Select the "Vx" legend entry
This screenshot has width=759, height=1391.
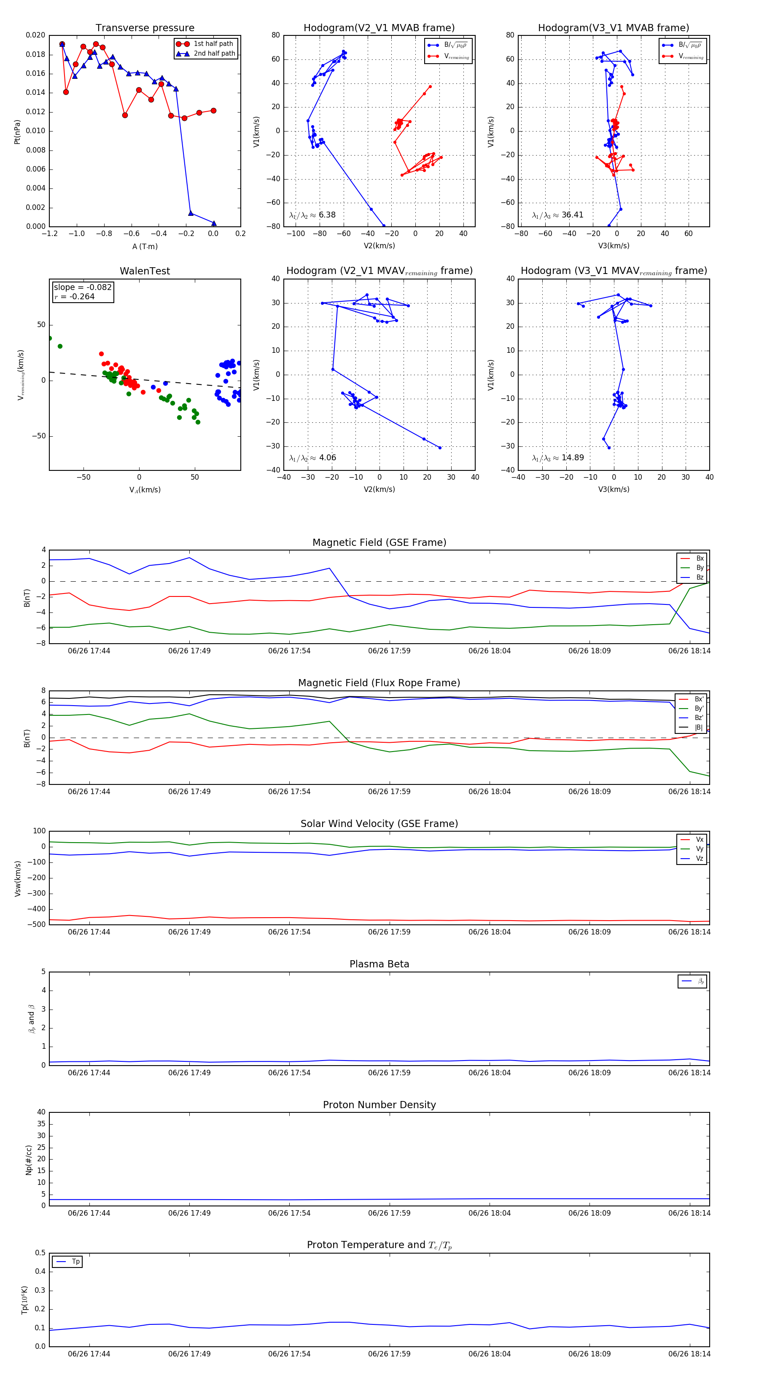[692, 840]
